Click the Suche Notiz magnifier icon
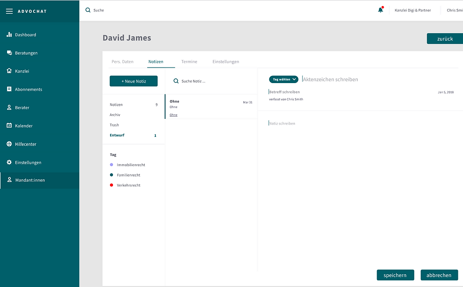The height and width of the screenshot is (287, 463). [176, 81]
